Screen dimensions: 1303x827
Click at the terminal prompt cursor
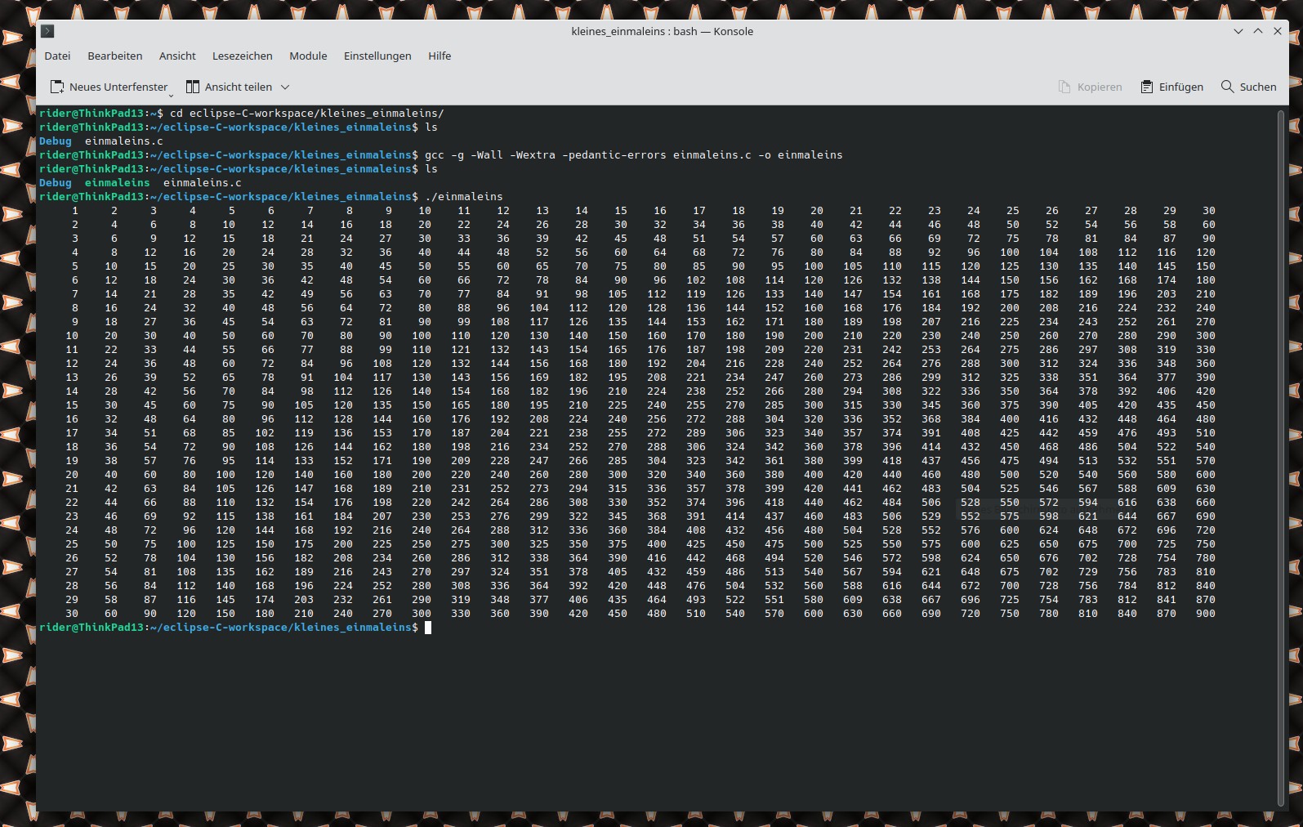[x=428, y=628]
